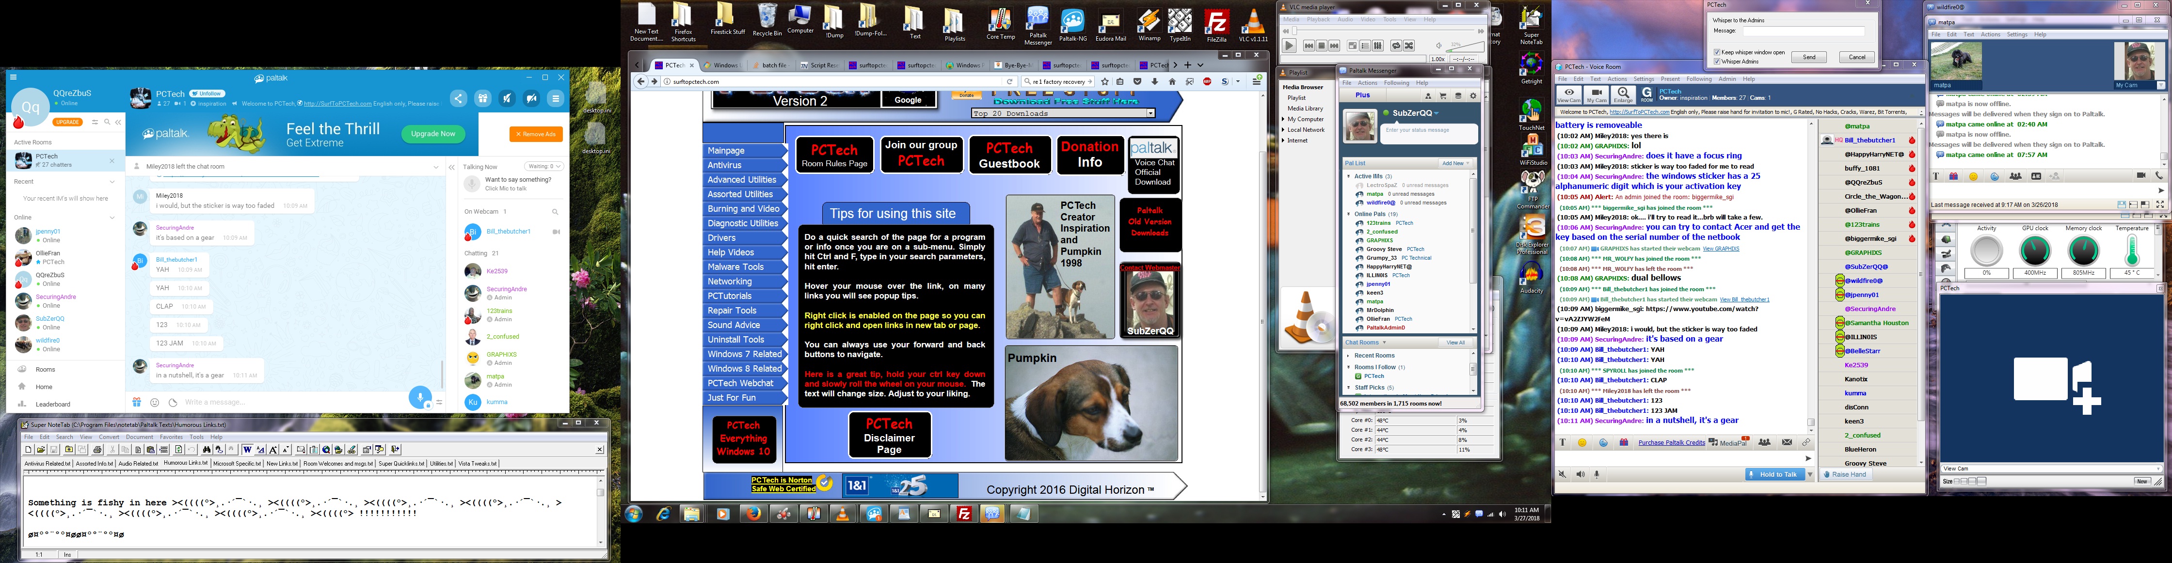Image resolution: width=2172 pixels, height=563 pixels.
Task: Click Play button in VLC media player
Action: (x=1289, y=47)
